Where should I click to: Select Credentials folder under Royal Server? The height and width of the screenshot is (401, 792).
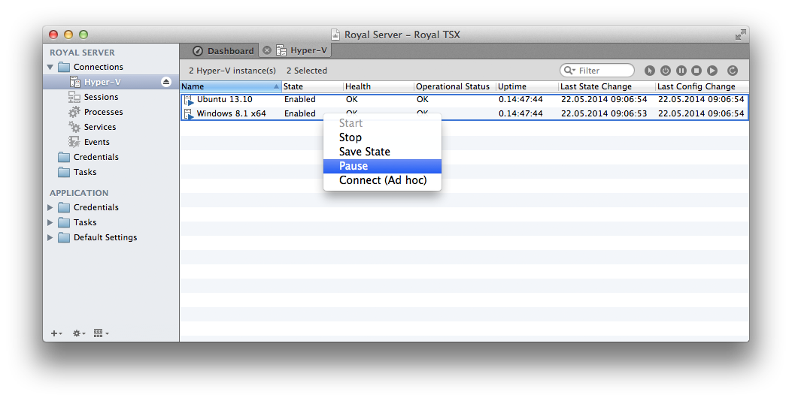(x=89, y=157)
